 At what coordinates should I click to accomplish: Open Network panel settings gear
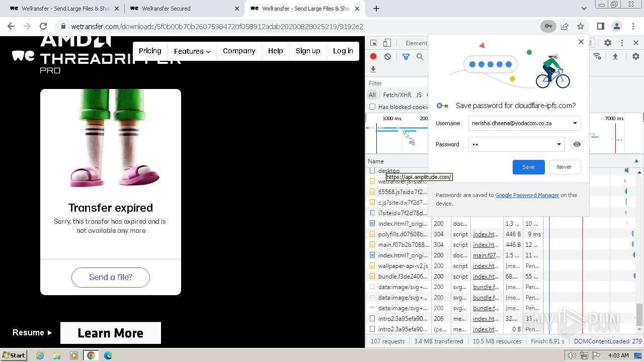tap(636, 57)
